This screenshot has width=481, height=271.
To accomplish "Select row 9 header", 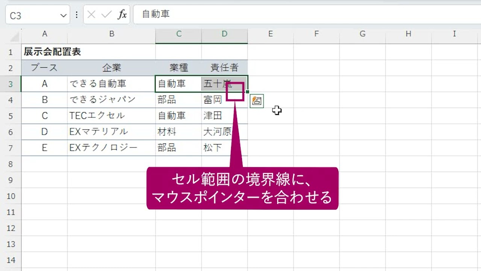I will pyautogui.click(x=11, y=180).
